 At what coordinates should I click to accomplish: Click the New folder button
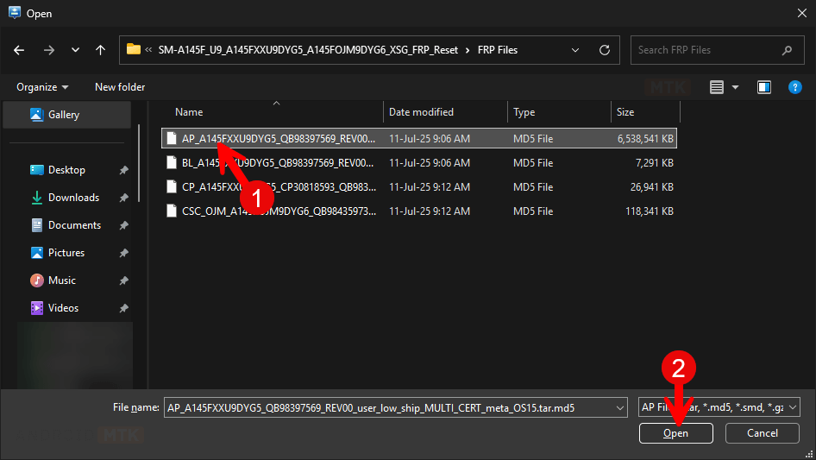(x=120, y=87)
